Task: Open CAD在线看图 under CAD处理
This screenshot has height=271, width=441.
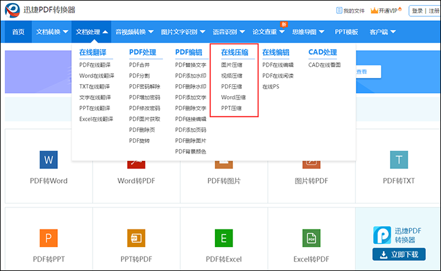Action: pyautogui.click(x=324, y=65)
